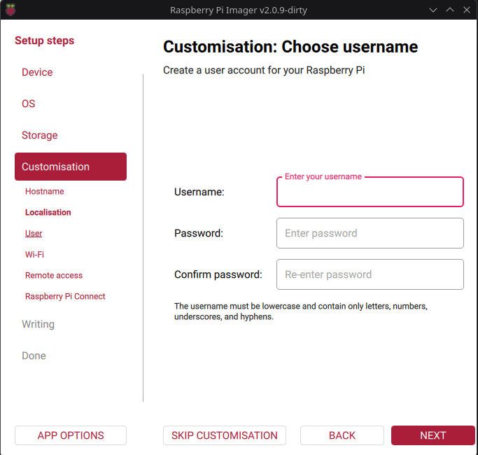
Task: Click the Enter password field
Action: [370, 233]
